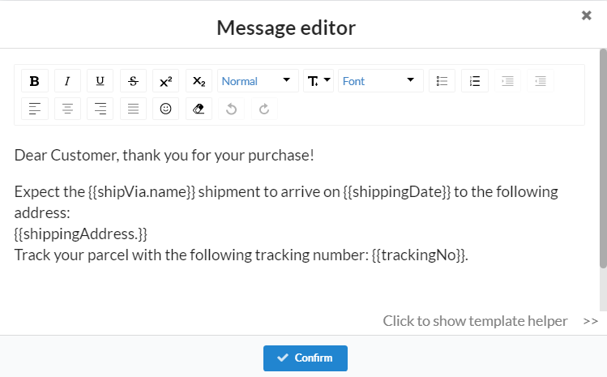Justify the text
This screenshot has height=377, width=607.
pos(133,109)
